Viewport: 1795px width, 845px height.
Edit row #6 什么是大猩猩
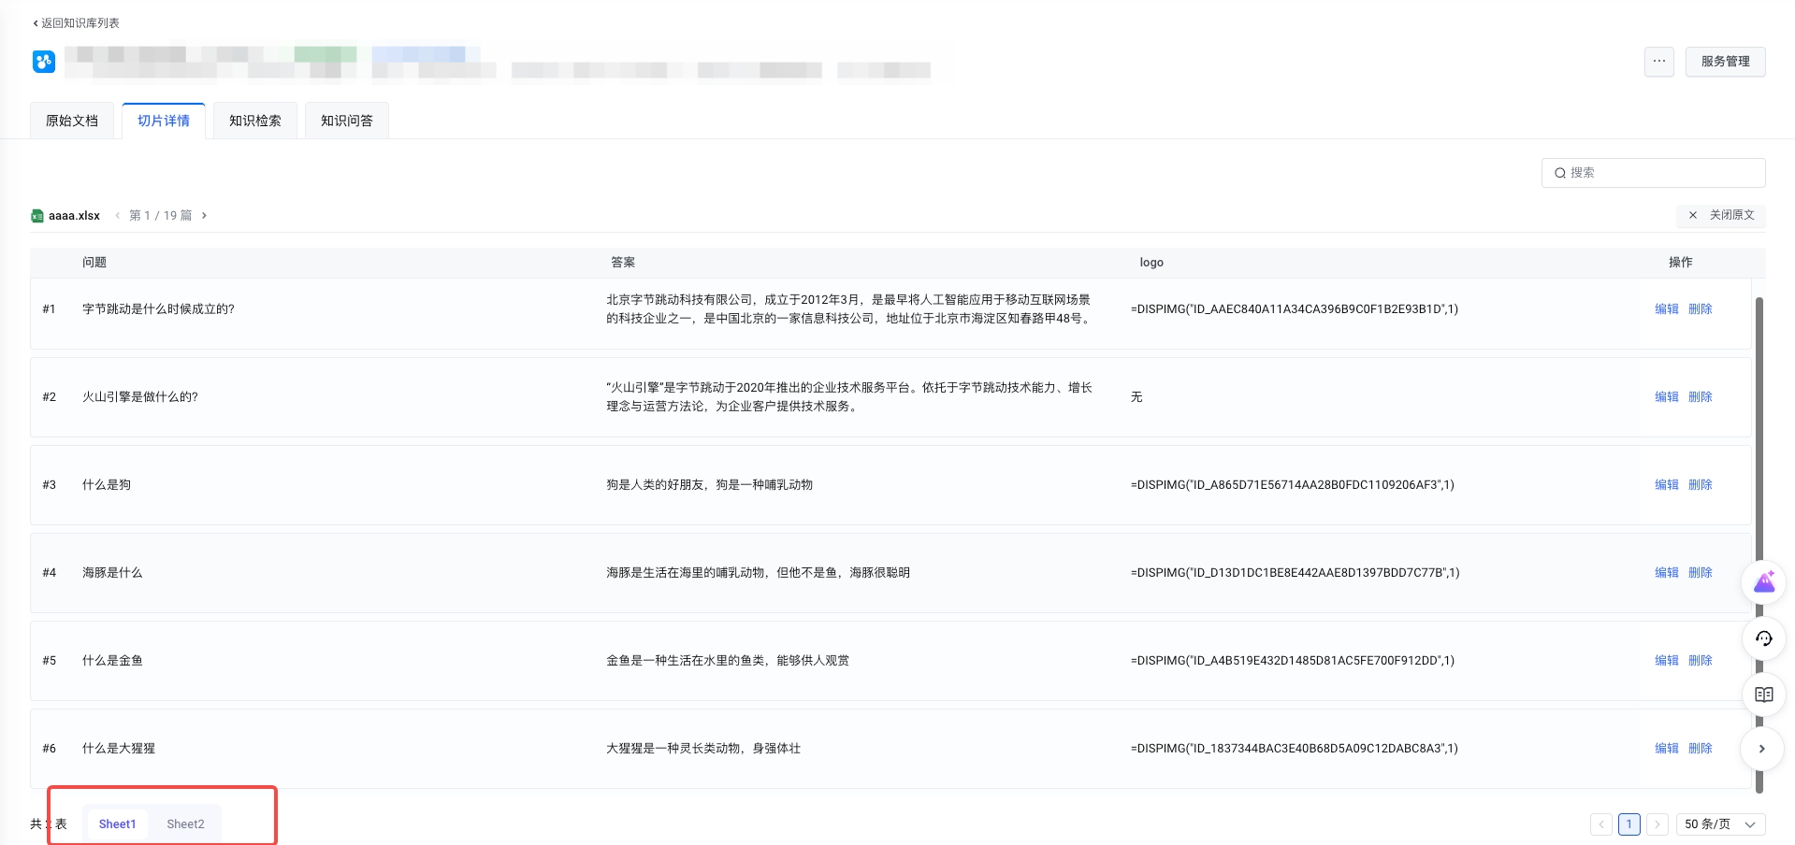click(x=1666, y=749)
